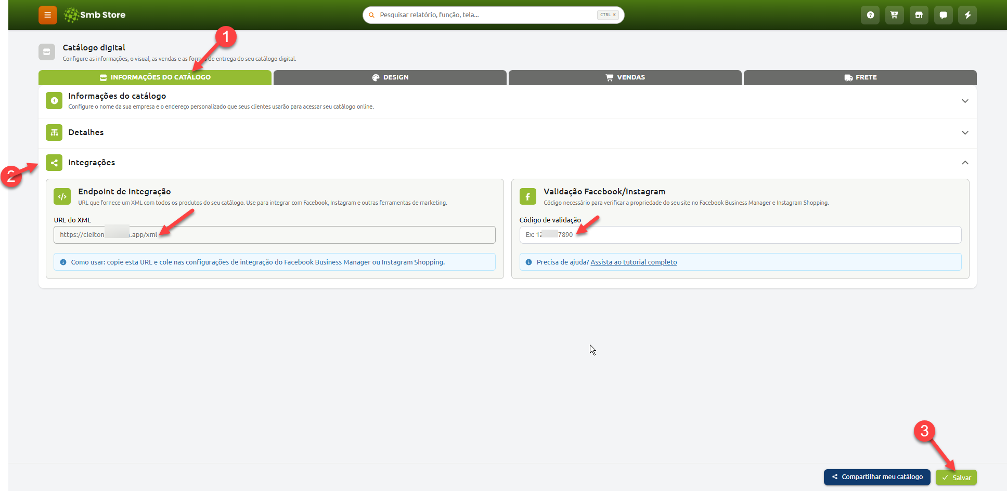The height and width of the screenshot is (491, 1007).
Task: Click the URL do XML field
Action: click(x=275, y=235)
